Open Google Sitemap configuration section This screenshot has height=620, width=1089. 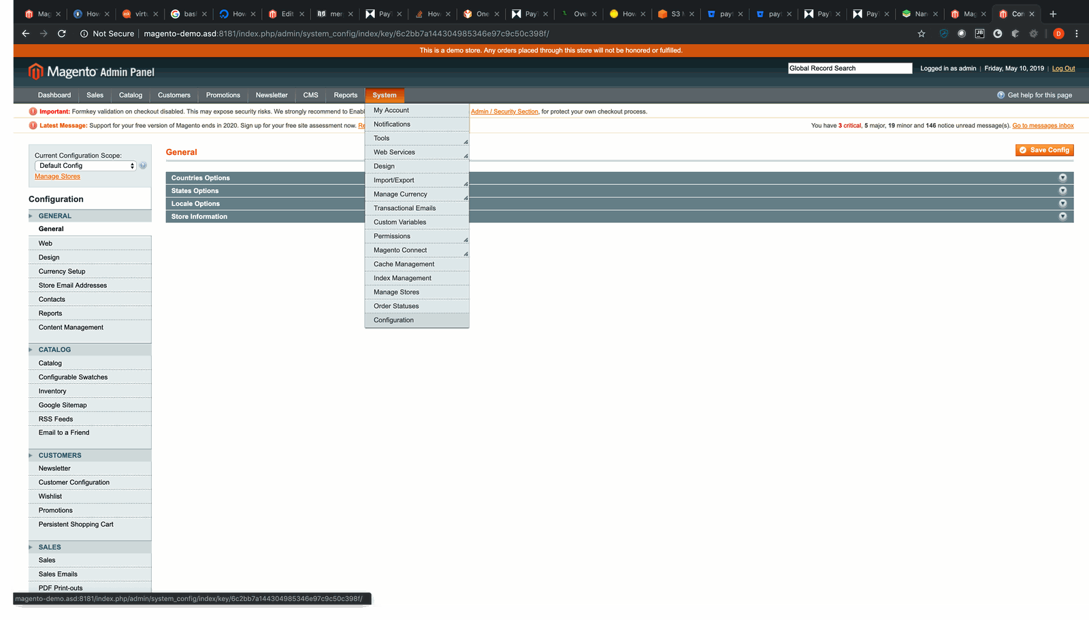pyautogui.click(x=90, y=405)
